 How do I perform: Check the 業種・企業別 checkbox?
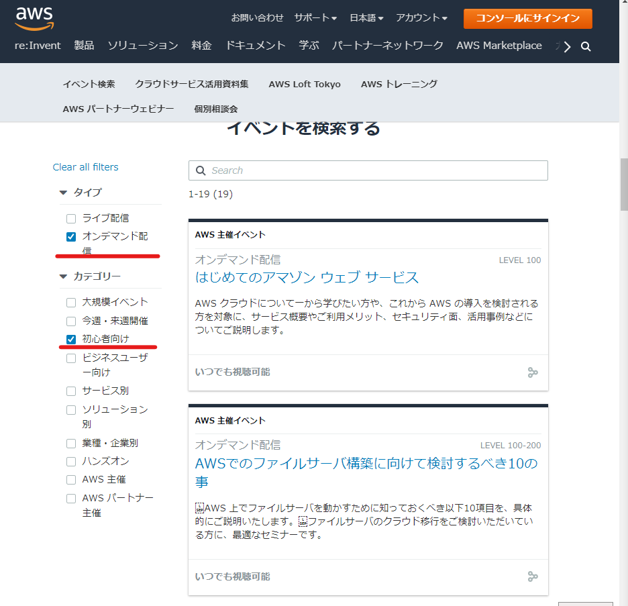71,444
